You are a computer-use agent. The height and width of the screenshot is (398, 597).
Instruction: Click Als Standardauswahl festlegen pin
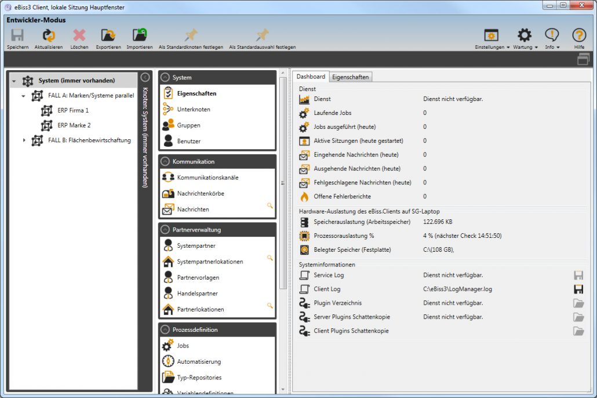coord(262,35)
